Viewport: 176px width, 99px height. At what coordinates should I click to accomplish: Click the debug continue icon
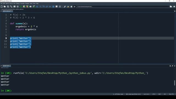pos(50,7)
